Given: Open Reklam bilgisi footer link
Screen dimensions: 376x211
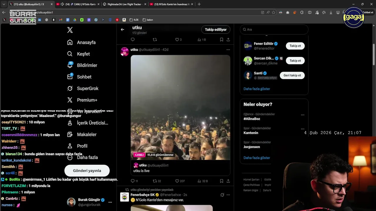Looking at the screenshot, I should point(251,190).
